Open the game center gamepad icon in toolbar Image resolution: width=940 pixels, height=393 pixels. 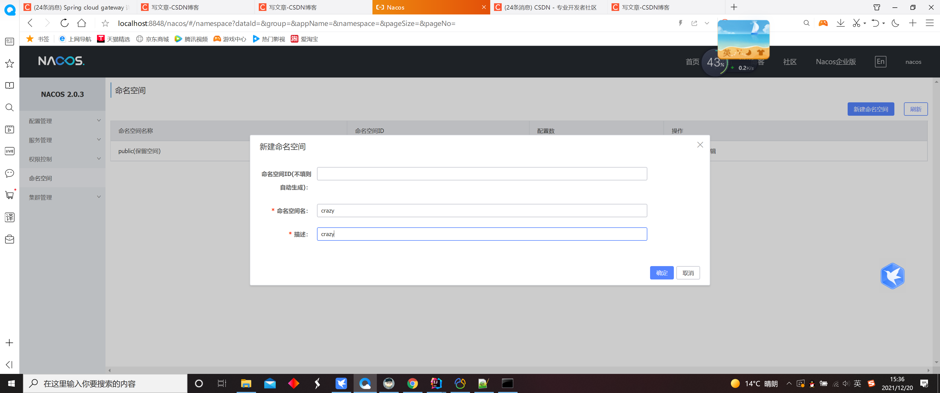[x=823, y=23]
